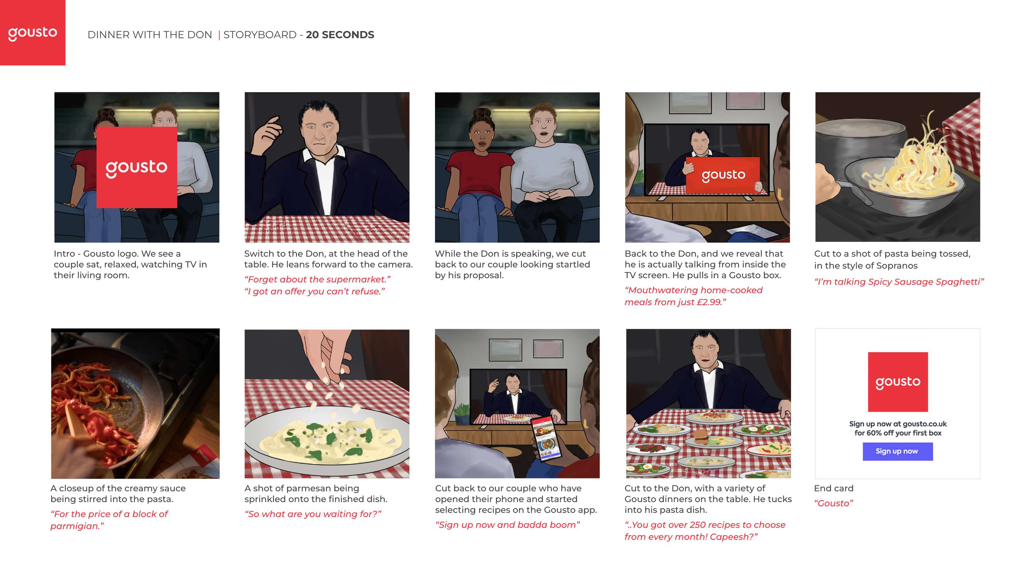Select the Don with many dinners frame

pyautogui.click(x=708, y=404)
